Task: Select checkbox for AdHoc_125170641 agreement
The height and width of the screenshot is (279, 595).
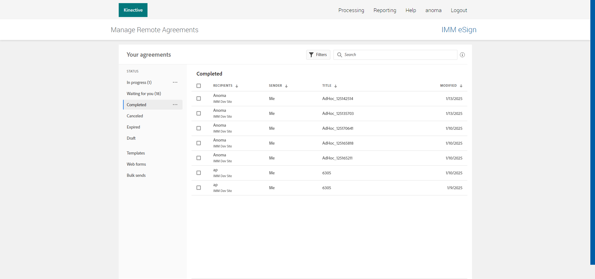Action: (199, 128)
